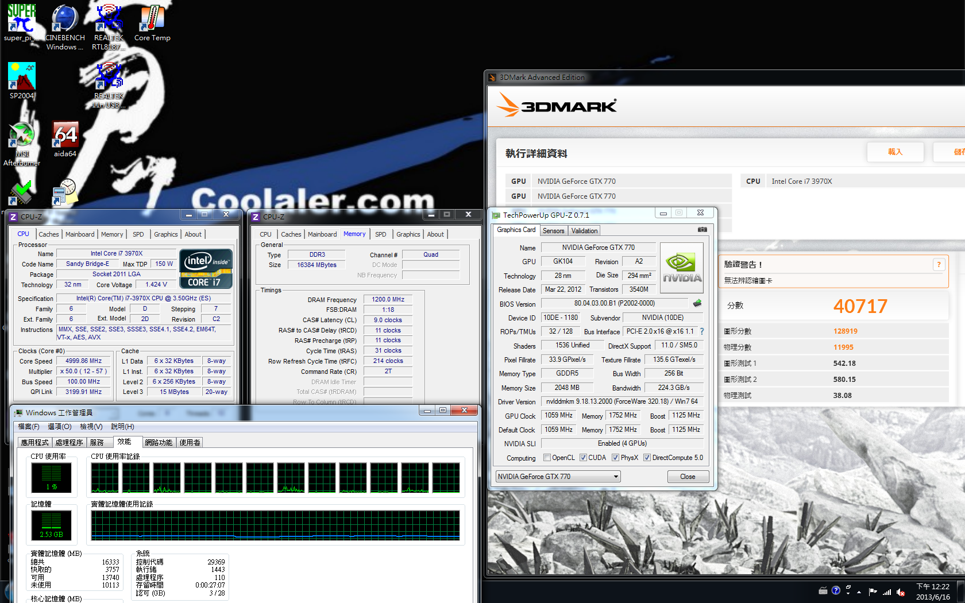Click CPU usage gauge in Task Manager
The image size is (965, 603).
point(51,478)
